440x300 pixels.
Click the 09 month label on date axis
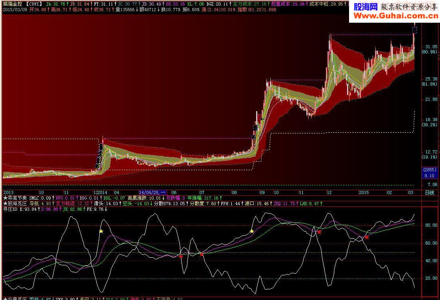(x=262, y=192)
